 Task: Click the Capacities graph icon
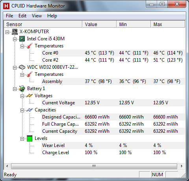click(x=30, y=110)
